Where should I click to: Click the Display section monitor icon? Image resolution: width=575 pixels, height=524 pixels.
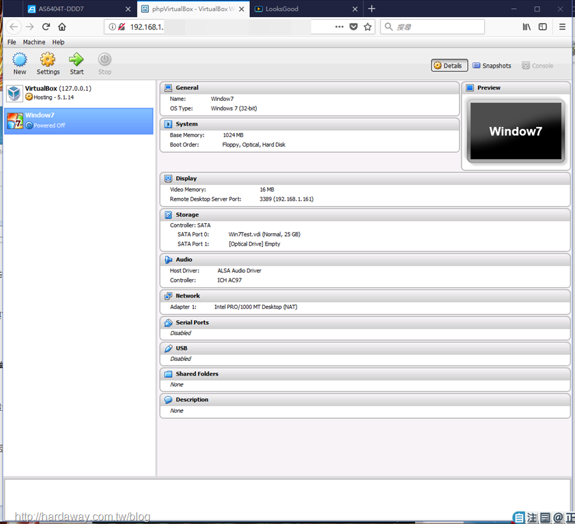tap(168, 179)
